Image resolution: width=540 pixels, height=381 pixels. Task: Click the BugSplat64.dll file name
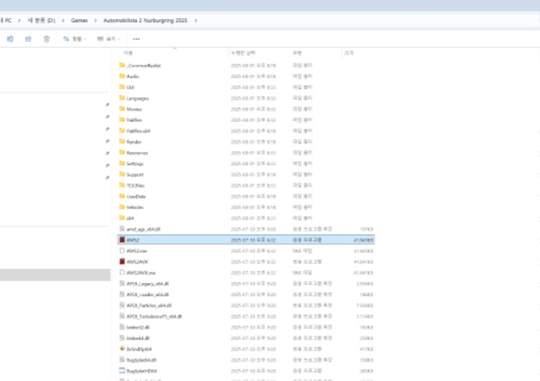[141, 360]
